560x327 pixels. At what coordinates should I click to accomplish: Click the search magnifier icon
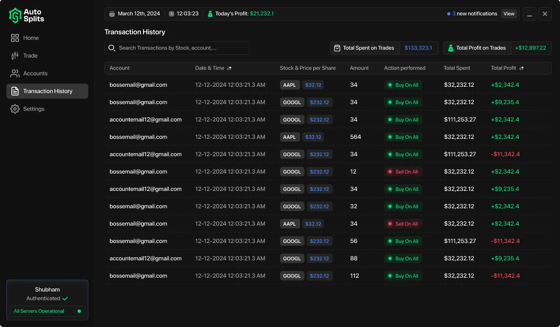point(112,48)
